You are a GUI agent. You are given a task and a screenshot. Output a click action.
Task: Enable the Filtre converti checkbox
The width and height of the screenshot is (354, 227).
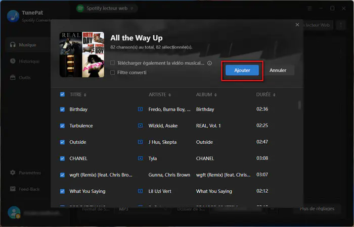[x=112, y=73]
